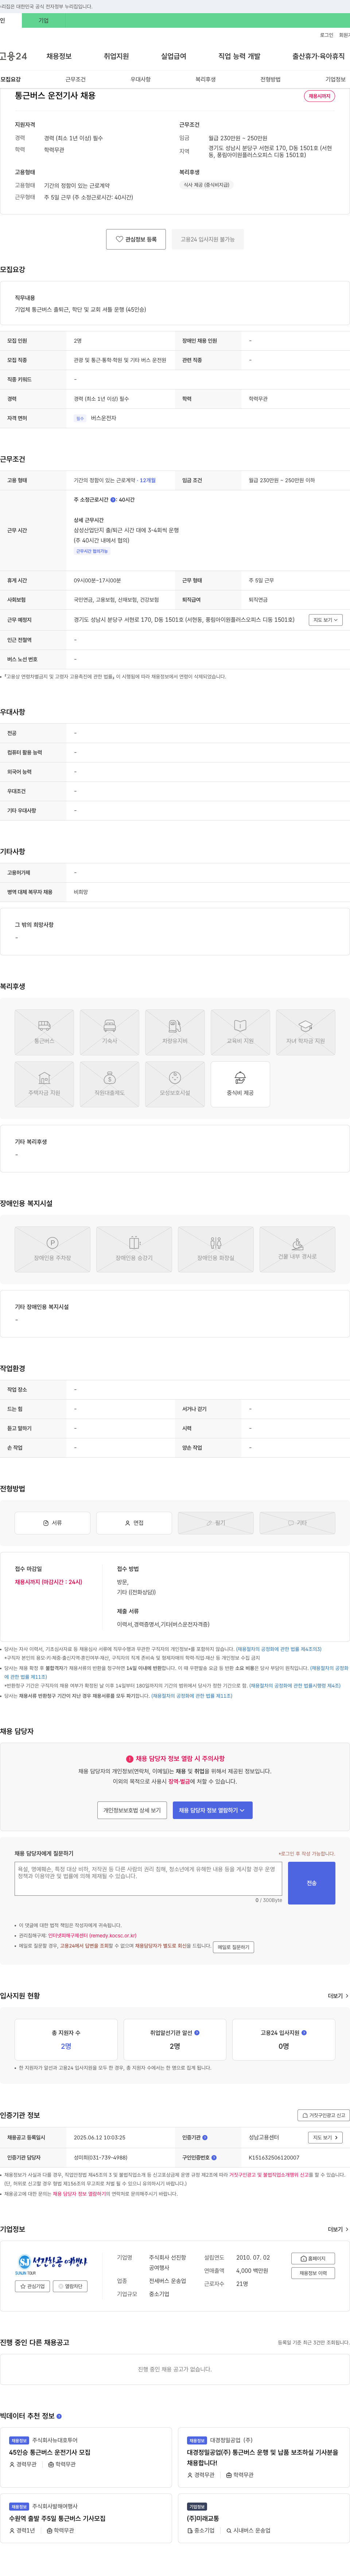Click the 직장대출제도 welfare icon

pyautogui.click(x=110, y=1084)
